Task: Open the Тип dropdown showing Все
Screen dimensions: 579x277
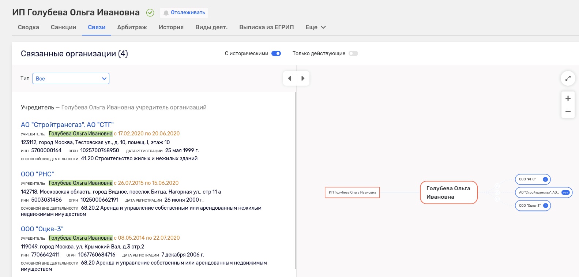Action: 71,78
